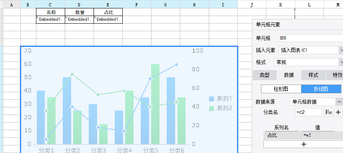Select the 名称 header cell
This screenshot has height=153, width=343.
tap(50, 12)
